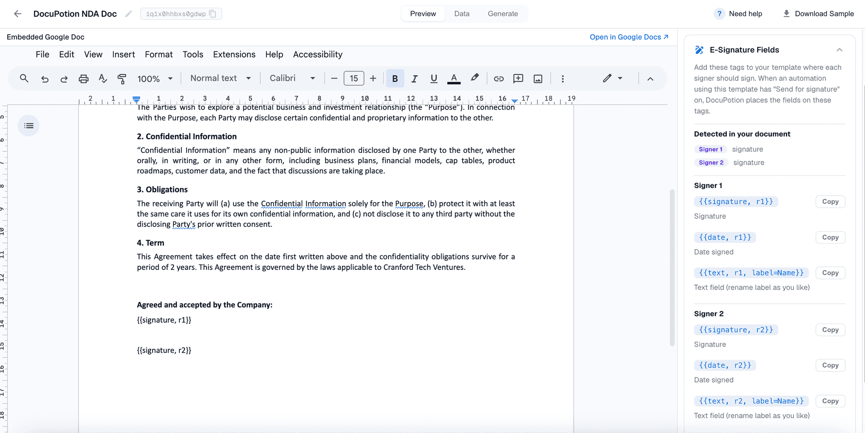
Task: Copy the {{signature, r1}} tag
Action: (830, 202)
